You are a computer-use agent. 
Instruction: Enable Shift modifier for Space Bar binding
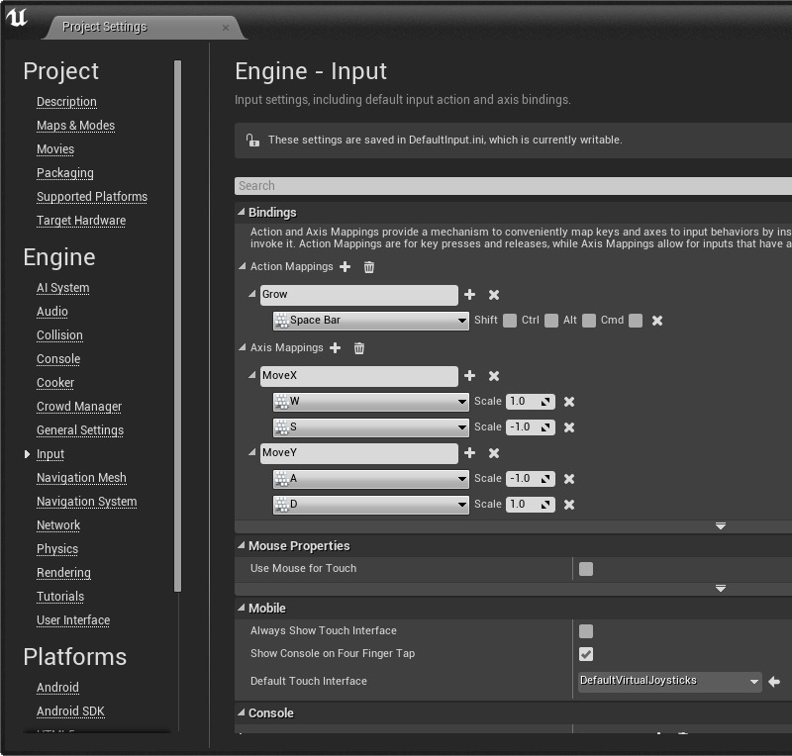(x=509, y=321)
